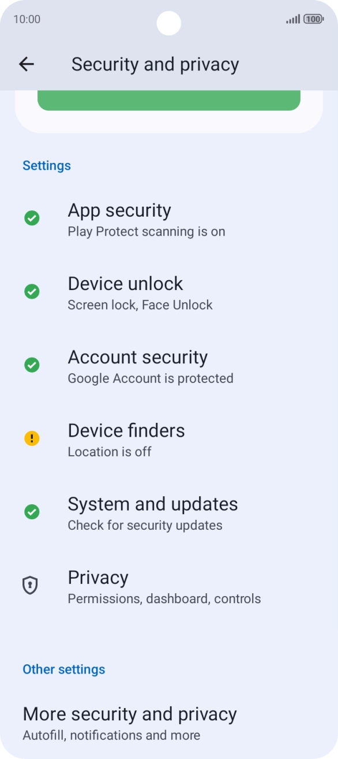This screenshot has width=338, height=759.
Task: Open System and updates
Action: pyautogui.click(x=153, y=512)
